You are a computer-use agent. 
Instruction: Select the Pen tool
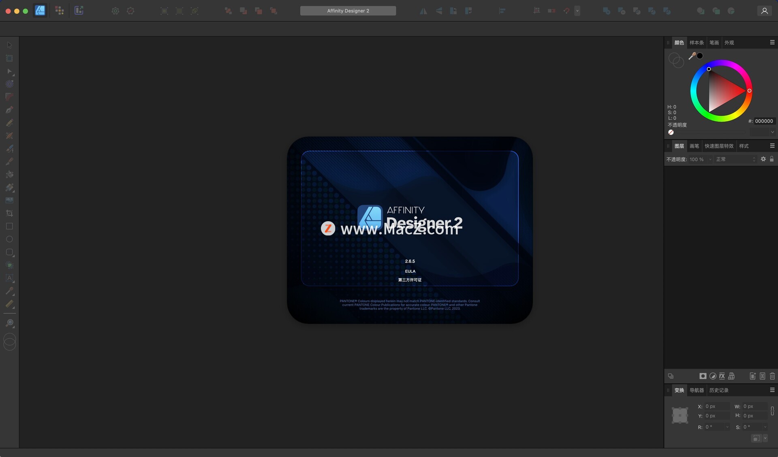[x=9, y=110]
